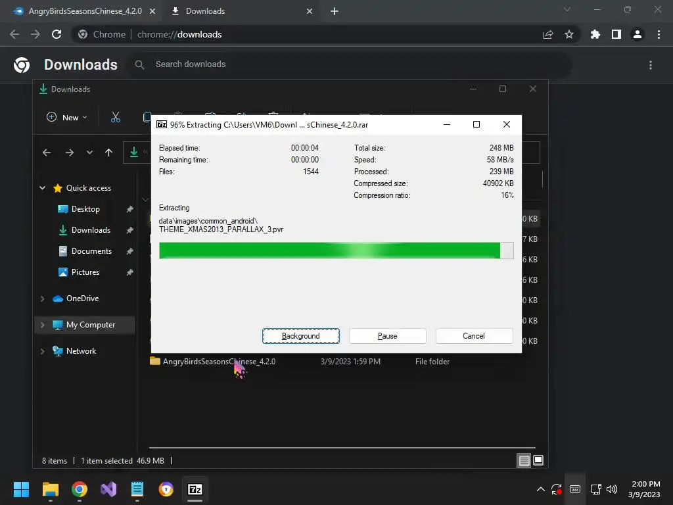673x505 pixels.
Task: Click the Search downloads field
Action: pos(350,64)
